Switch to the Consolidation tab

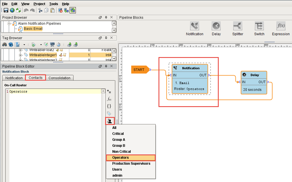pos(60,78)
